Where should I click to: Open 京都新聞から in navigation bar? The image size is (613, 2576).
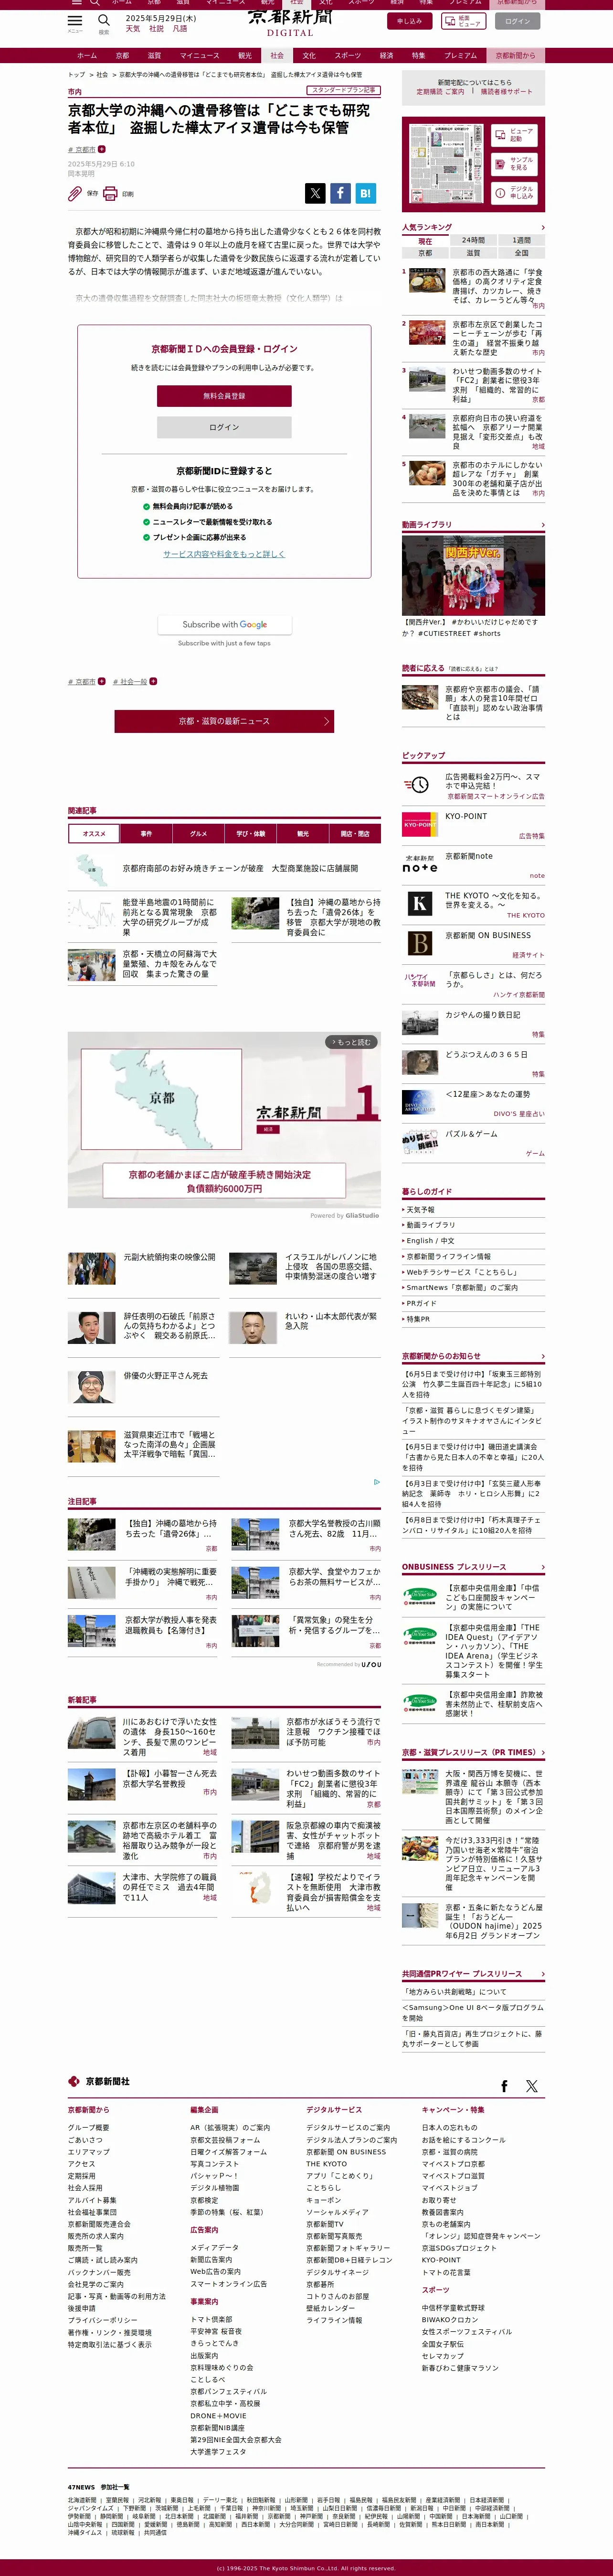515,55
